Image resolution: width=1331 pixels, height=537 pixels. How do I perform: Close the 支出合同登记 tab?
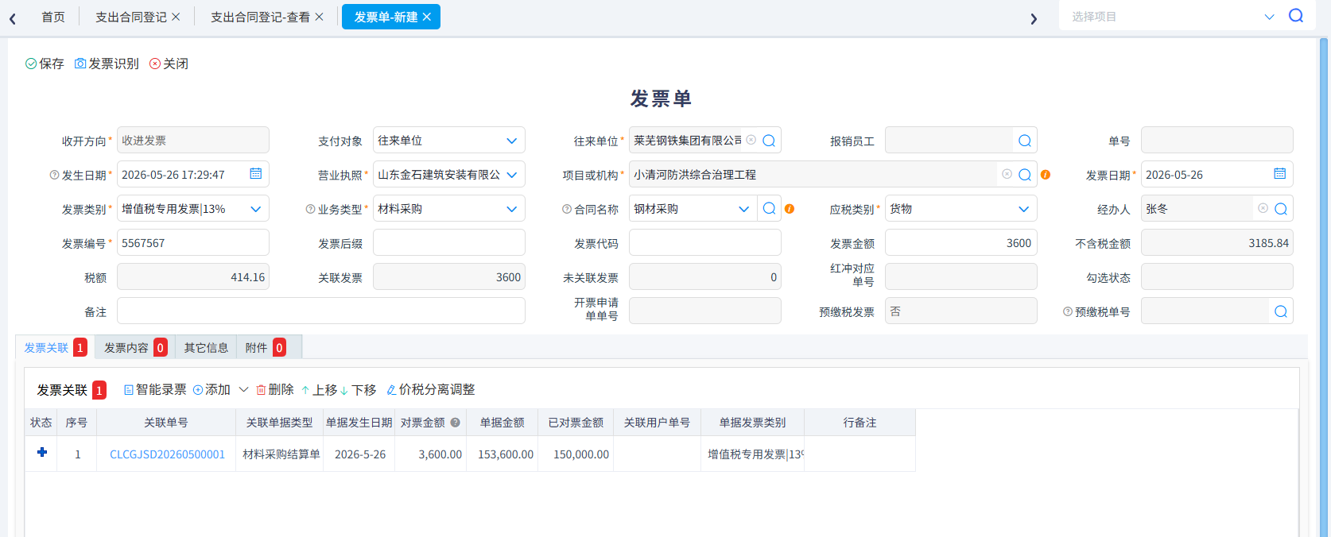point(176,17)
